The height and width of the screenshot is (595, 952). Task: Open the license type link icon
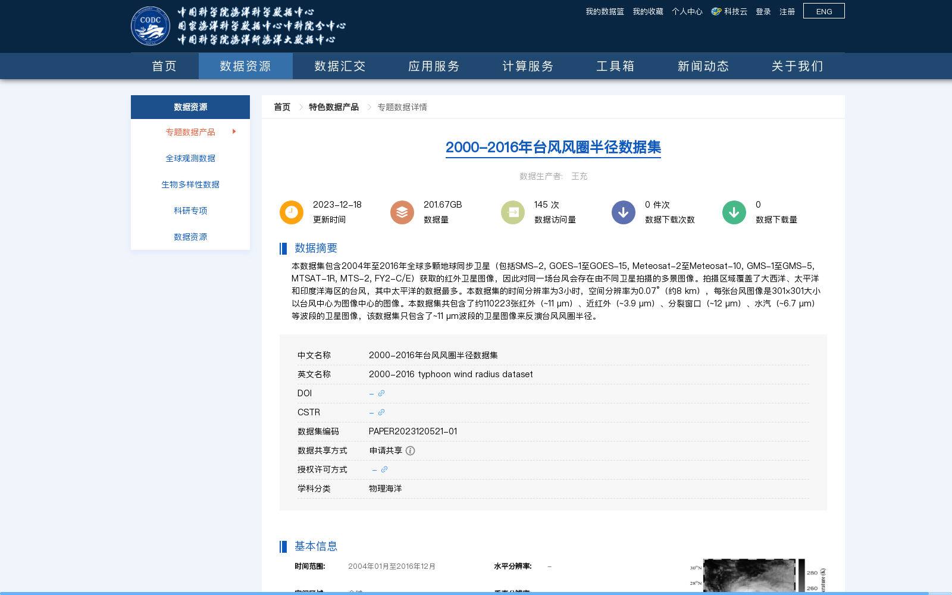point(384,469)
